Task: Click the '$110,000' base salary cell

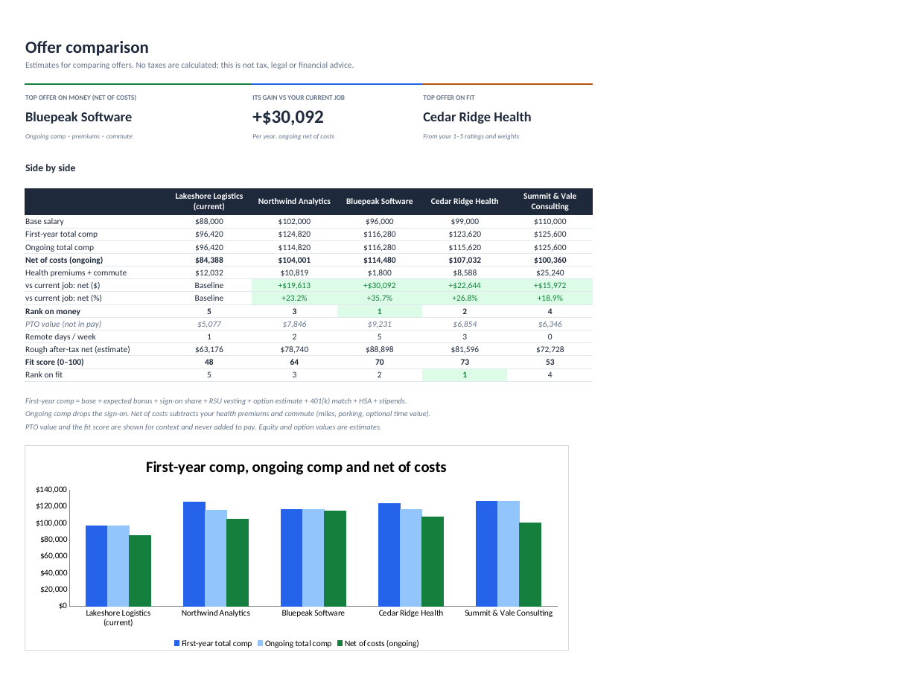Action: click(x=550, y=222)
